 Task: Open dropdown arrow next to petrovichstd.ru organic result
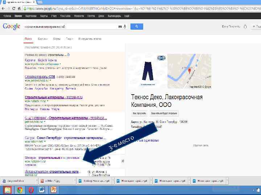click(x=45, y=122)
